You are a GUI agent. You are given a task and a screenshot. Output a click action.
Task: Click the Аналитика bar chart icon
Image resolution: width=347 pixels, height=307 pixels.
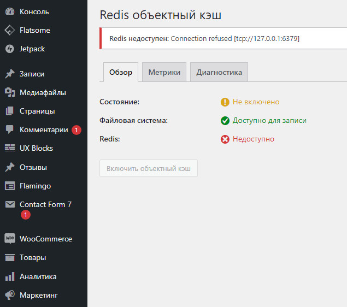10,276
